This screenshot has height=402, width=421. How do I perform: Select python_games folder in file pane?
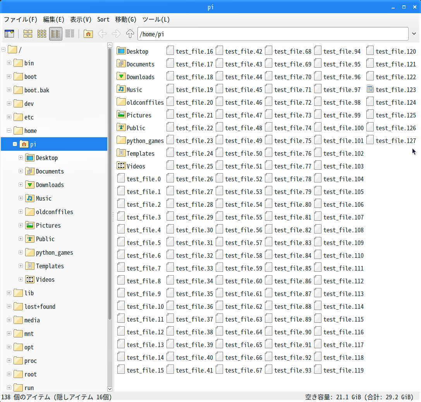(140, 140)
